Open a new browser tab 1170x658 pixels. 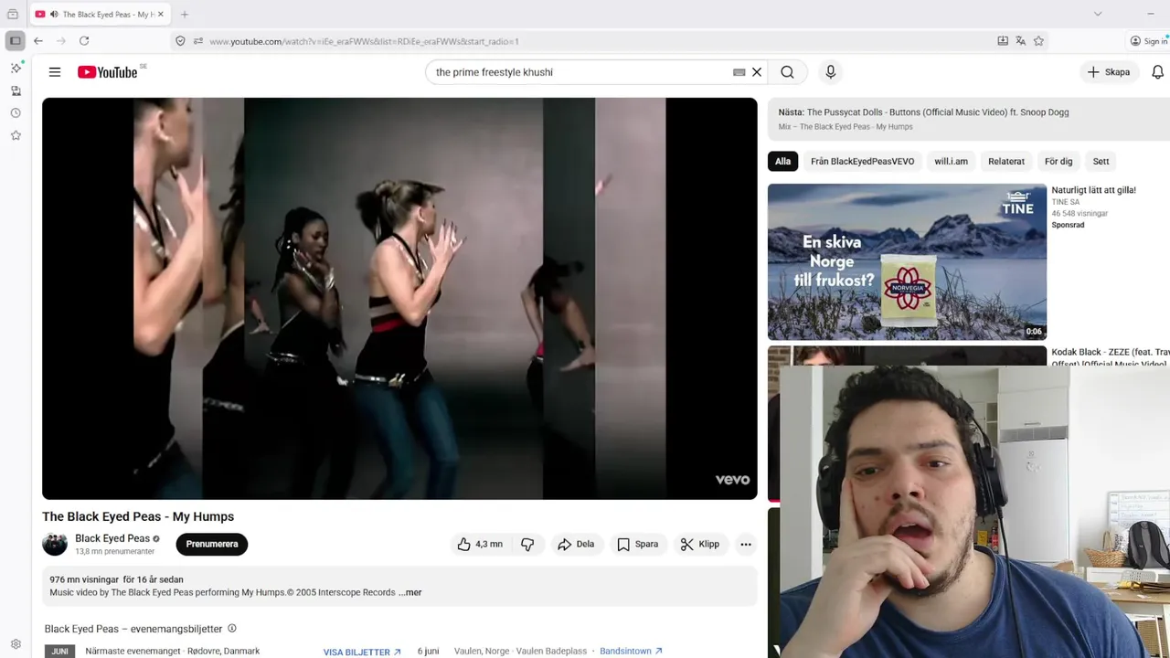(185, 15)
